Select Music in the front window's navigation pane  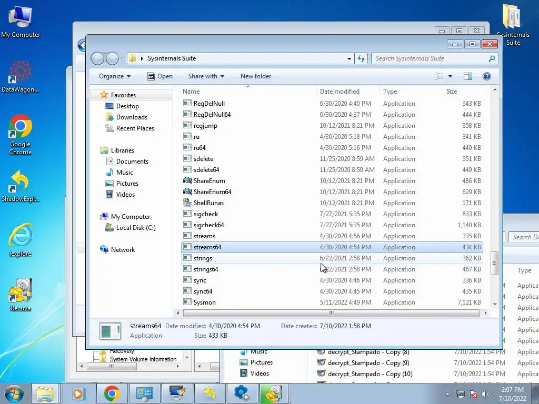pyautogui.click(x=124, y=172)
